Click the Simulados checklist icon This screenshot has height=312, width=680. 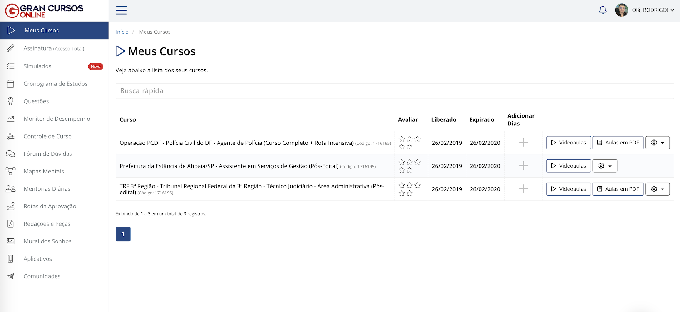coord(11,66)
